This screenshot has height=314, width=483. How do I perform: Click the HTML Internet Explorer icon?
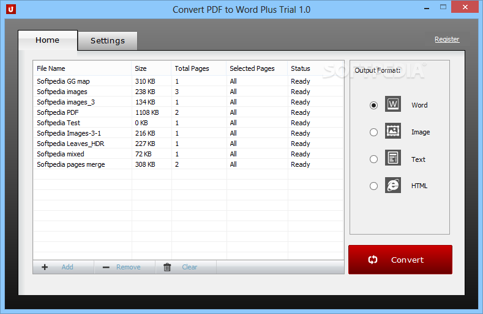coord(393,185)
